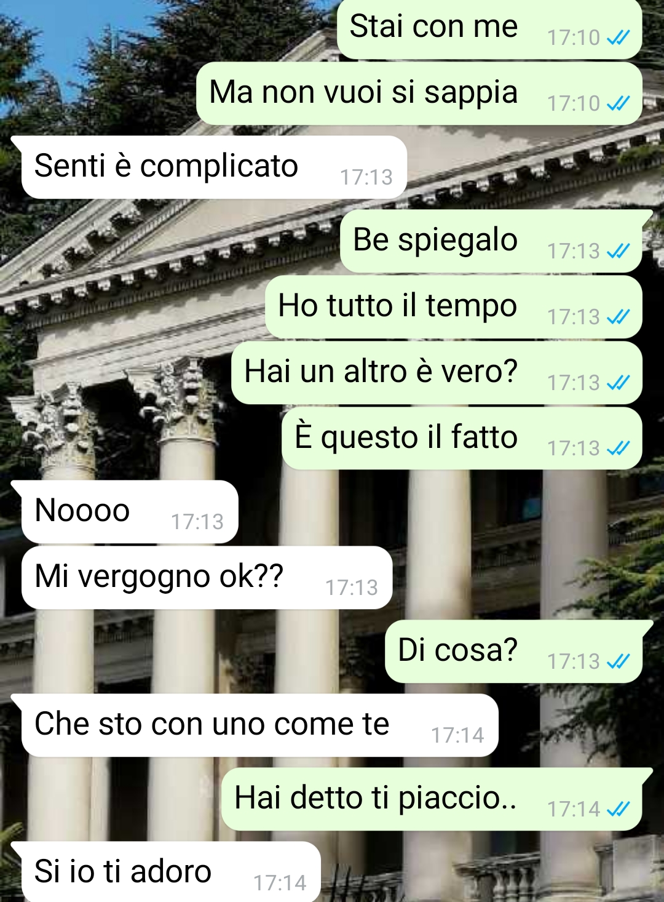The image size is (664, 902).
Task: Click the read checkmarks on 'Stai con me'
Action: coord(618,38)
